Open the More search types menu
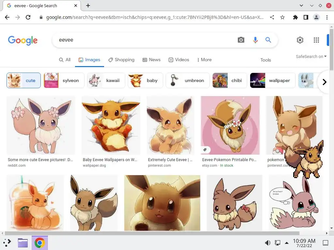This screenshot has height=250, width=334. coord(204,60)
